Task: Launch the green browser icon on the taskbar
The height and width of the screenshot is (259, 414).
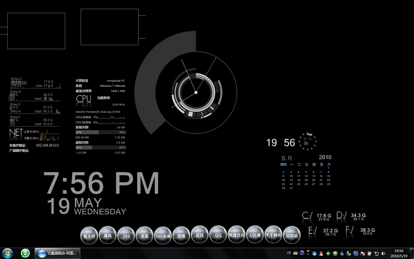Action: click(x=25, y=253)
